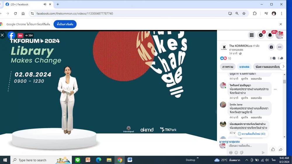Open ไพรินทร์ อุ่นปัญญา profile name
The image size is (292, 164).
[x=240, y=85]
